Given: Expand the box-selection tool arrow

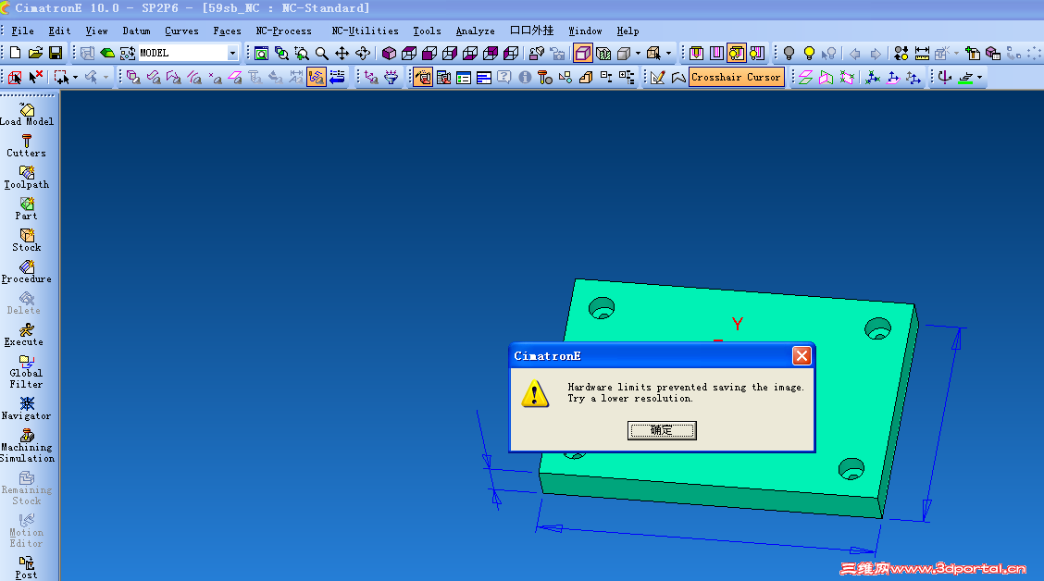Looking at the screenshot, I should click(x=75, y=77).
